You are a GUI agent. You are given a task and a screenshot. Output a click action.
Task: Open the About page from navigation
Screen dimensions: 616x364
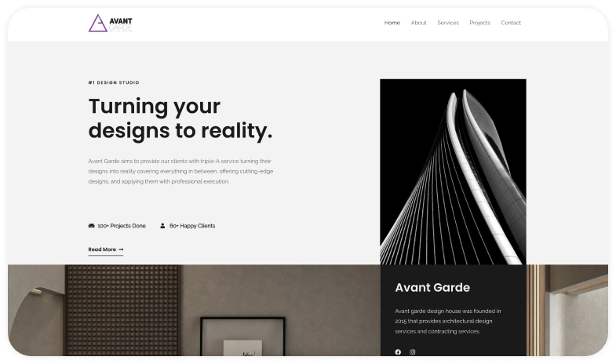[418, 23]
